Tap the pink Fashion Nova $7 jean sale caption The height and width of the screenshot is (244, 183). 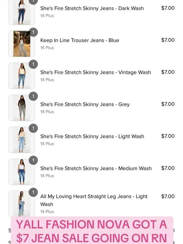[91, 231]
